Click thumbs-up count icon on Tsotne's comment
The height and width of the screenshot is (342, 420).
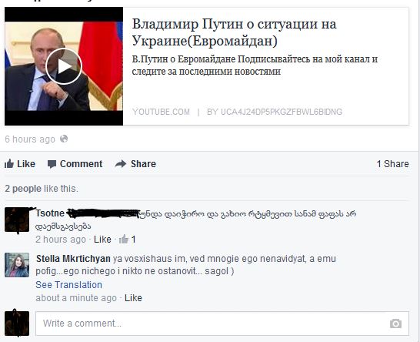point(124,239)
